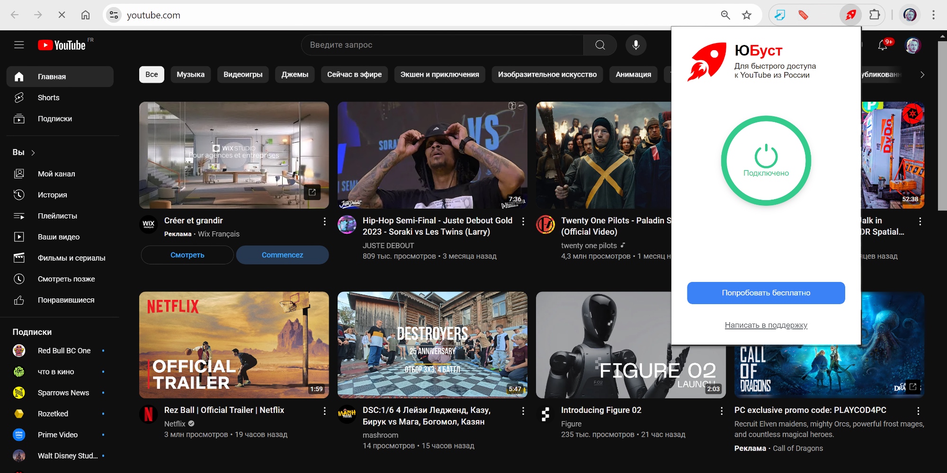This screenshot has width=947, height=473.
Task: Open Плейлисты in the sidebar
Action: (60, 216)
